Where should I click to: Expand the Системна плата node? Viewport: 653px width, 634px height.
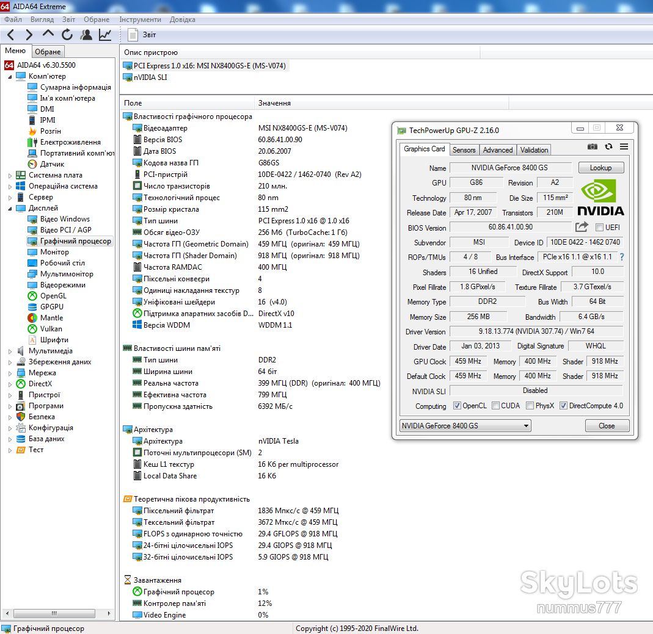pos(10,176)
